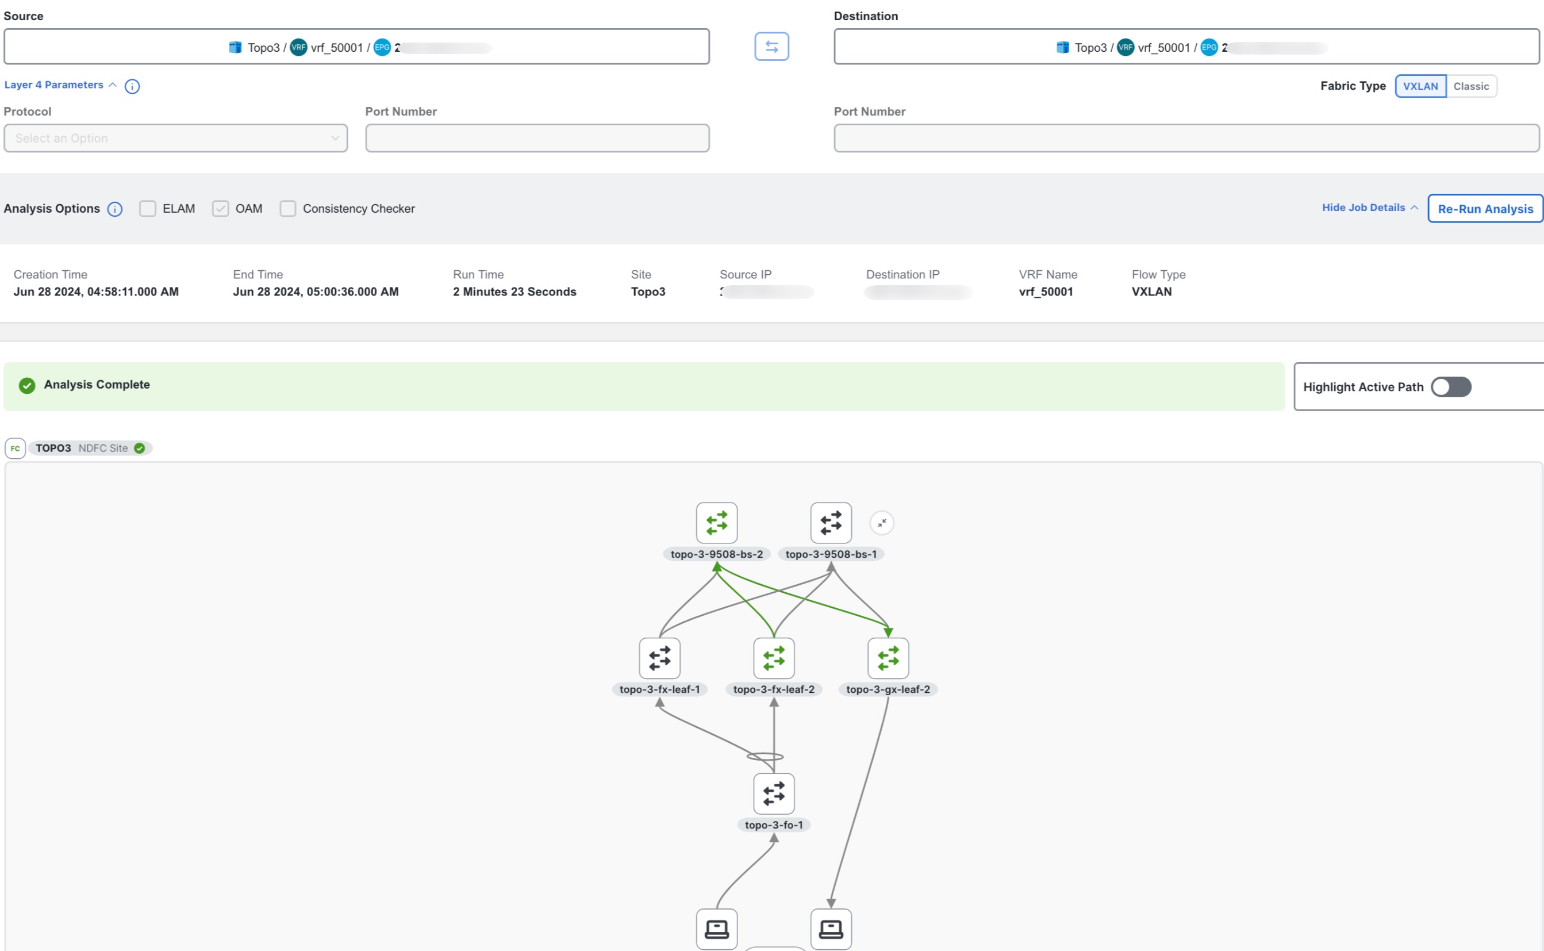The height and width of the screenshot is (951, 1544).
Task: Open the Protocol dropdown selector
Action: coord(175,138)
